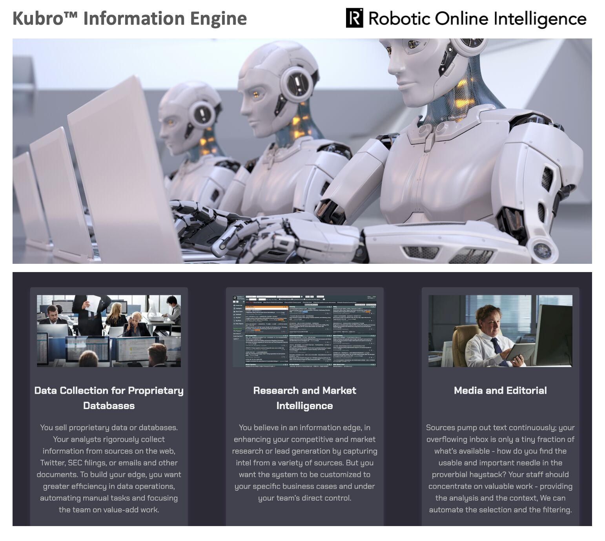Open Robo-Reports from the sidebar
The height and width of the screenshot is (541, 605).
point(239,324)
